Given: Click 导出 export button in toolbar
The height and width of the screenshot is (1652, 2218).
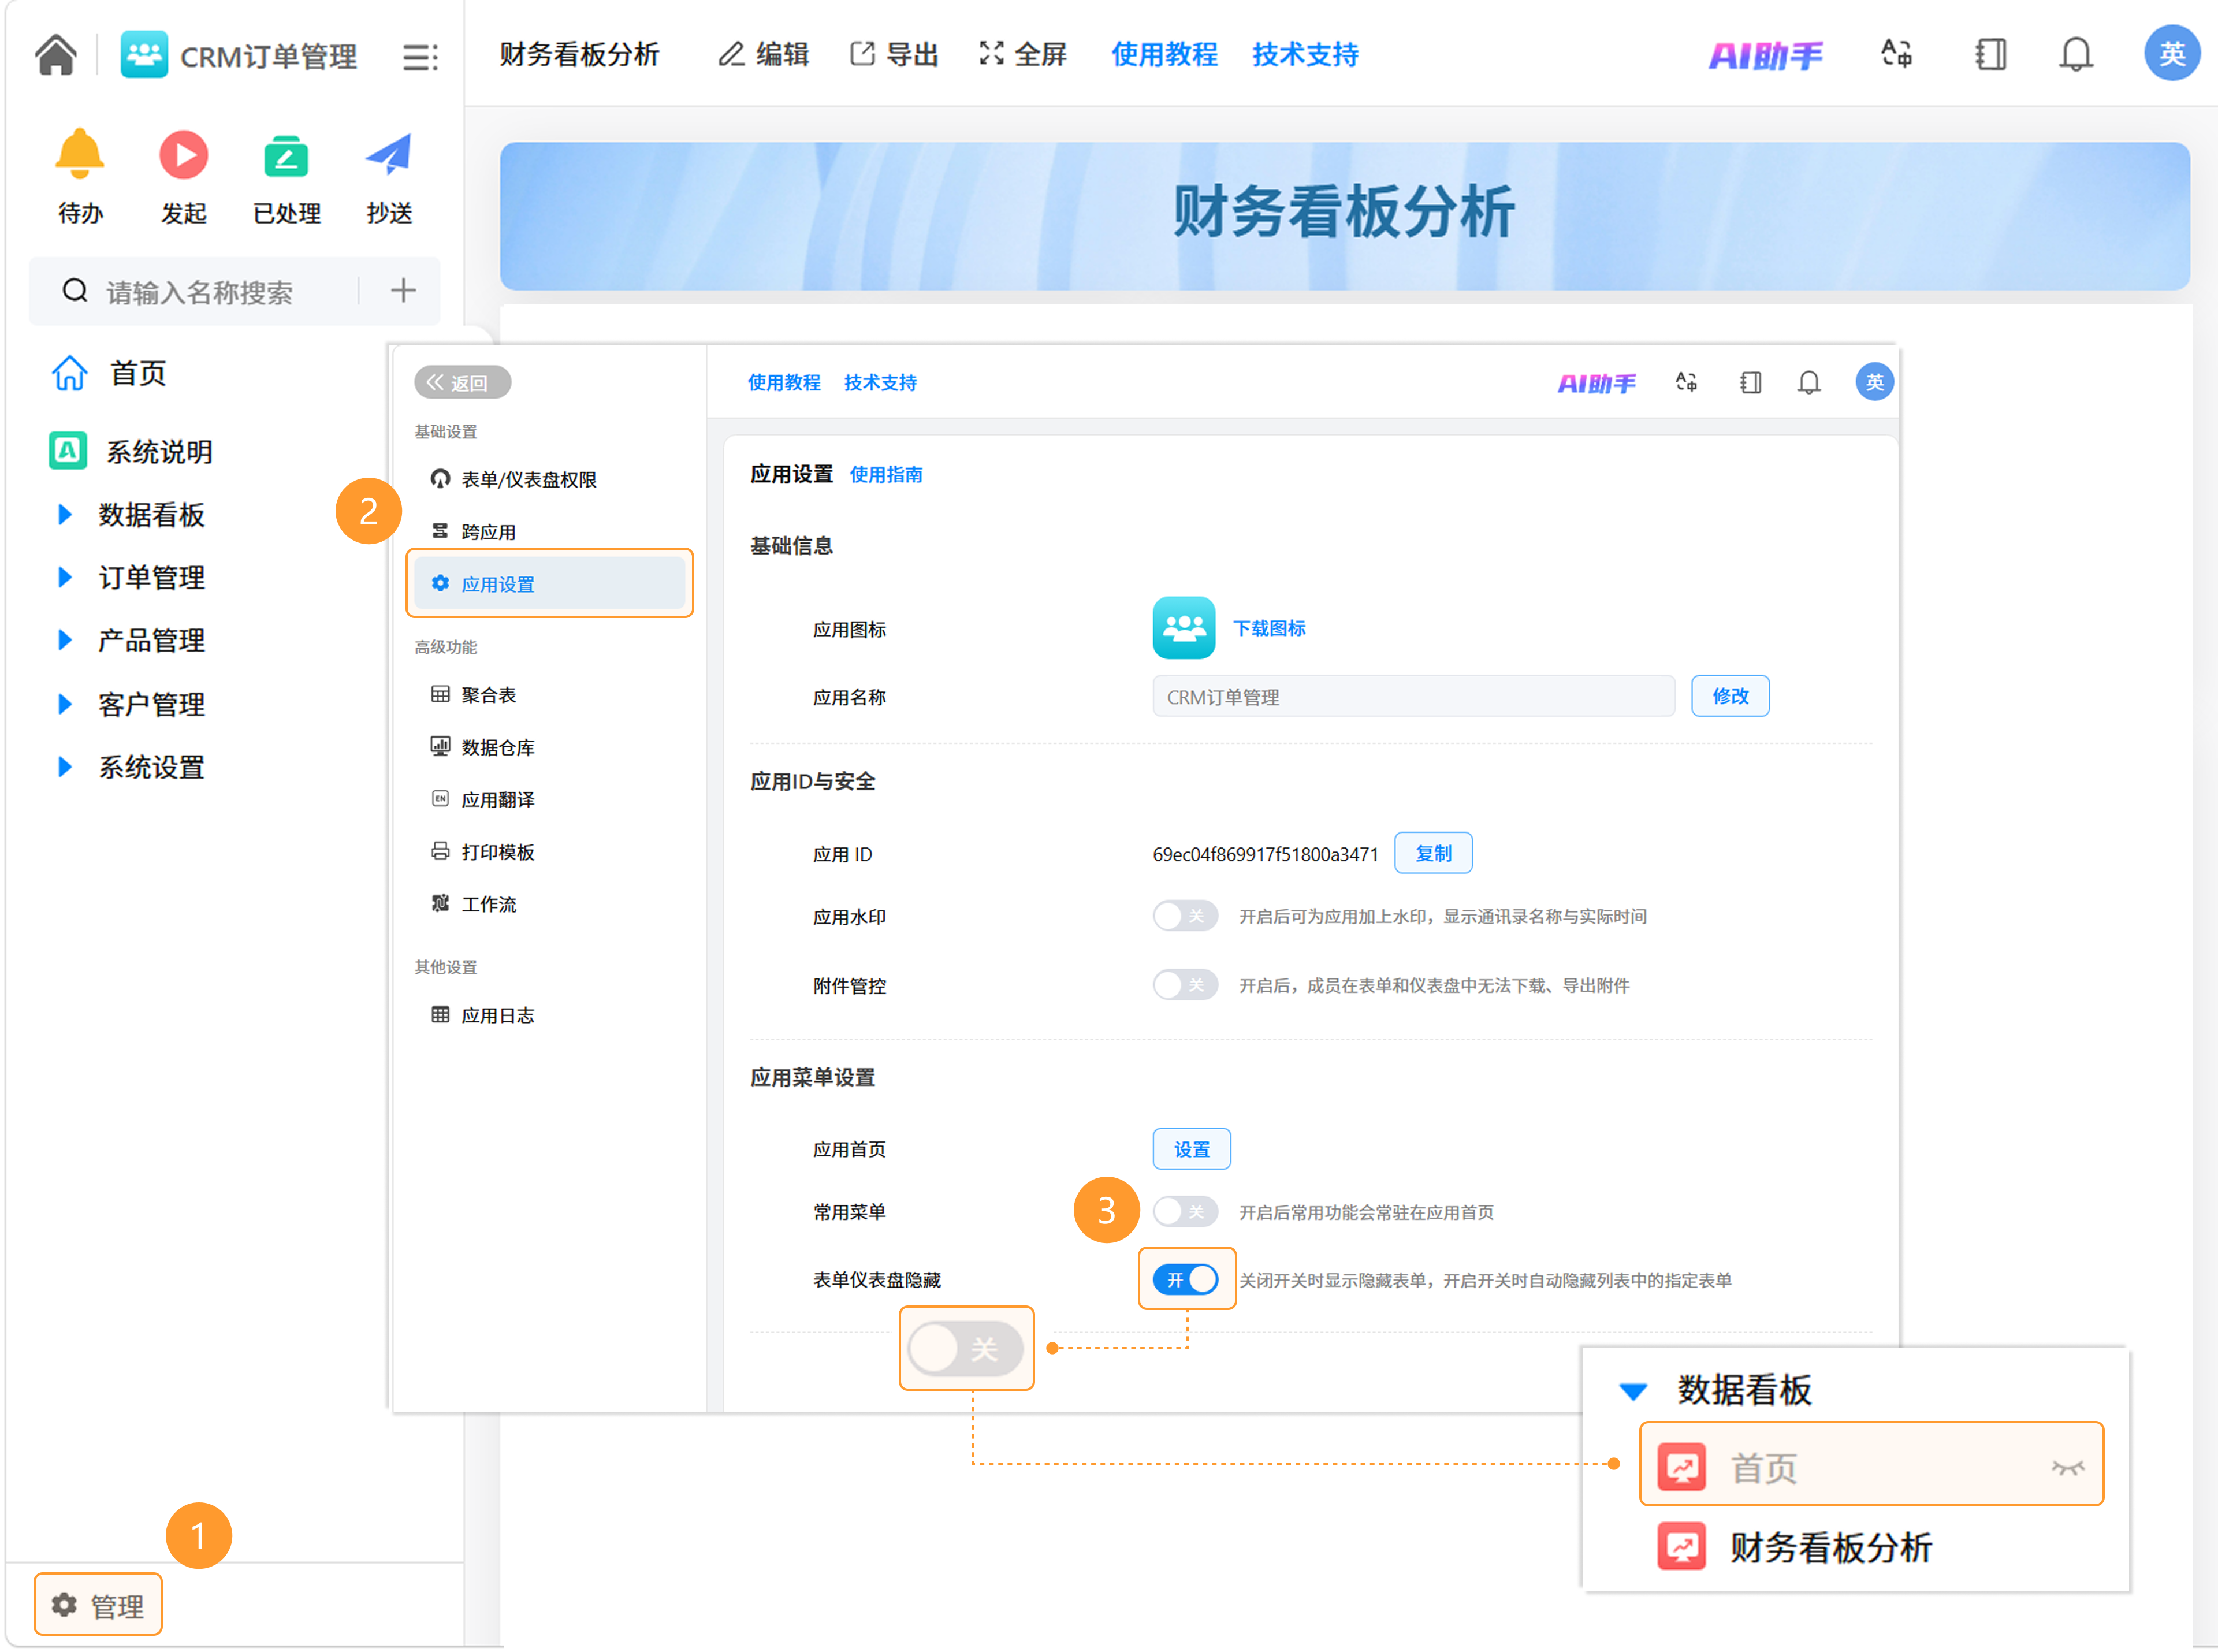Looking at the screenshot, I should coord(894,55).
